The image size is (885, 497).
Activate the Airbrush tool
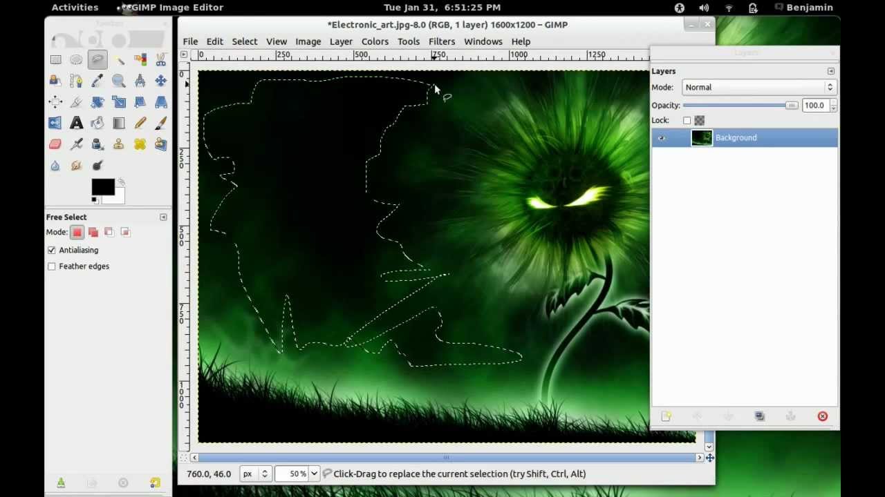(76, 144)
